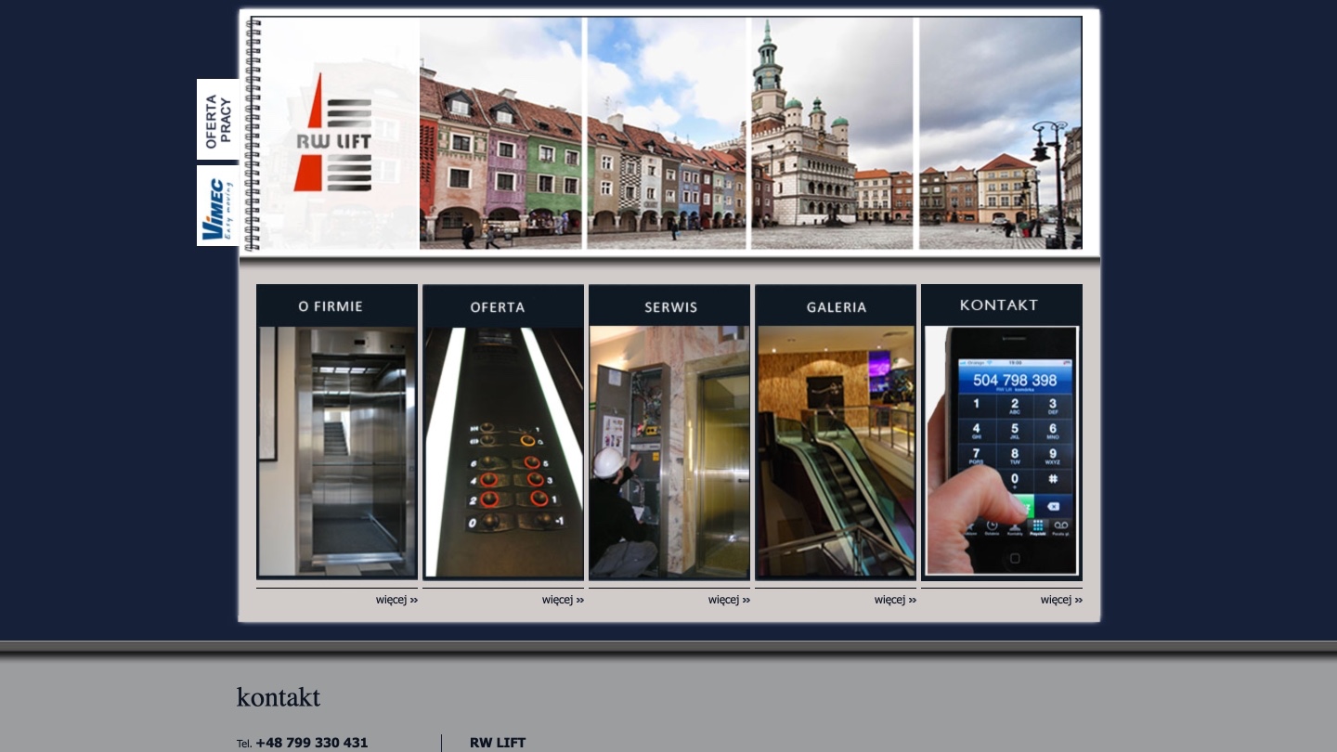The height and width of the screenshot is (752, 1337).
Task: Open the SERWIS section header
Action: [x=669, y=306]
